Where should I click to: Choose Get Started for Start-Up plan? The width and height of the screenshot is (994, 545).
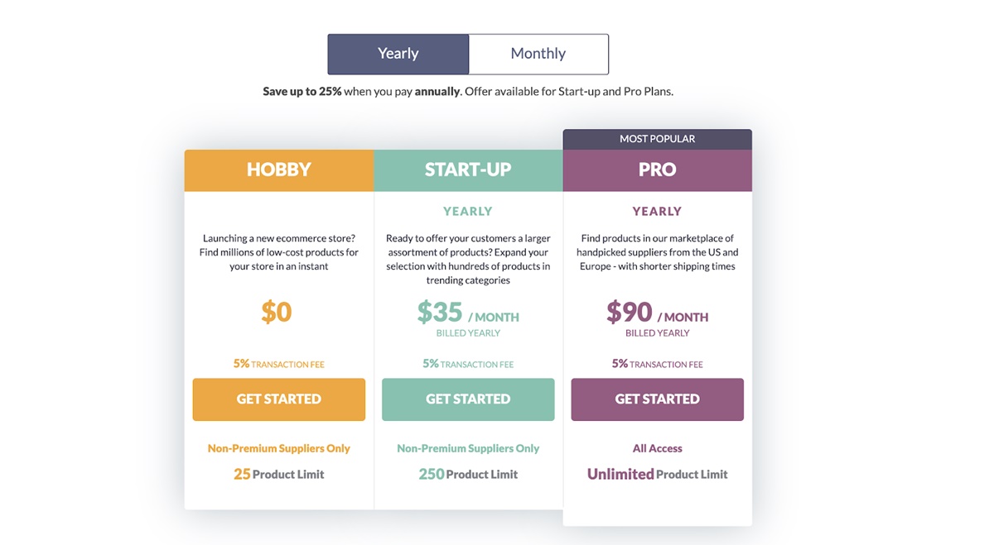(x=468, y=399)
